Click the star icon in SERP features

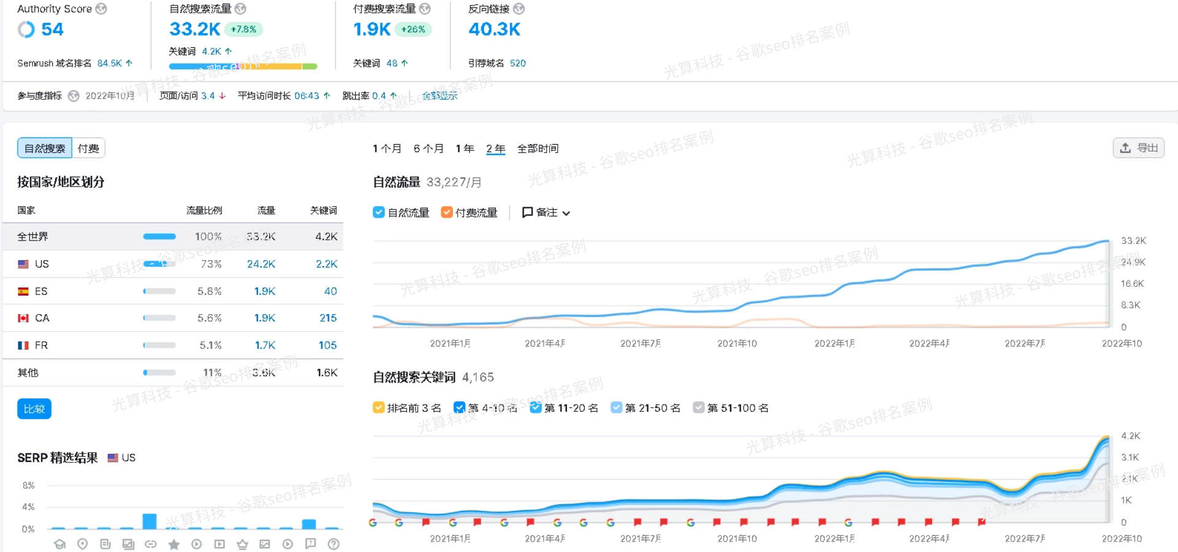(x=174, y=544)
